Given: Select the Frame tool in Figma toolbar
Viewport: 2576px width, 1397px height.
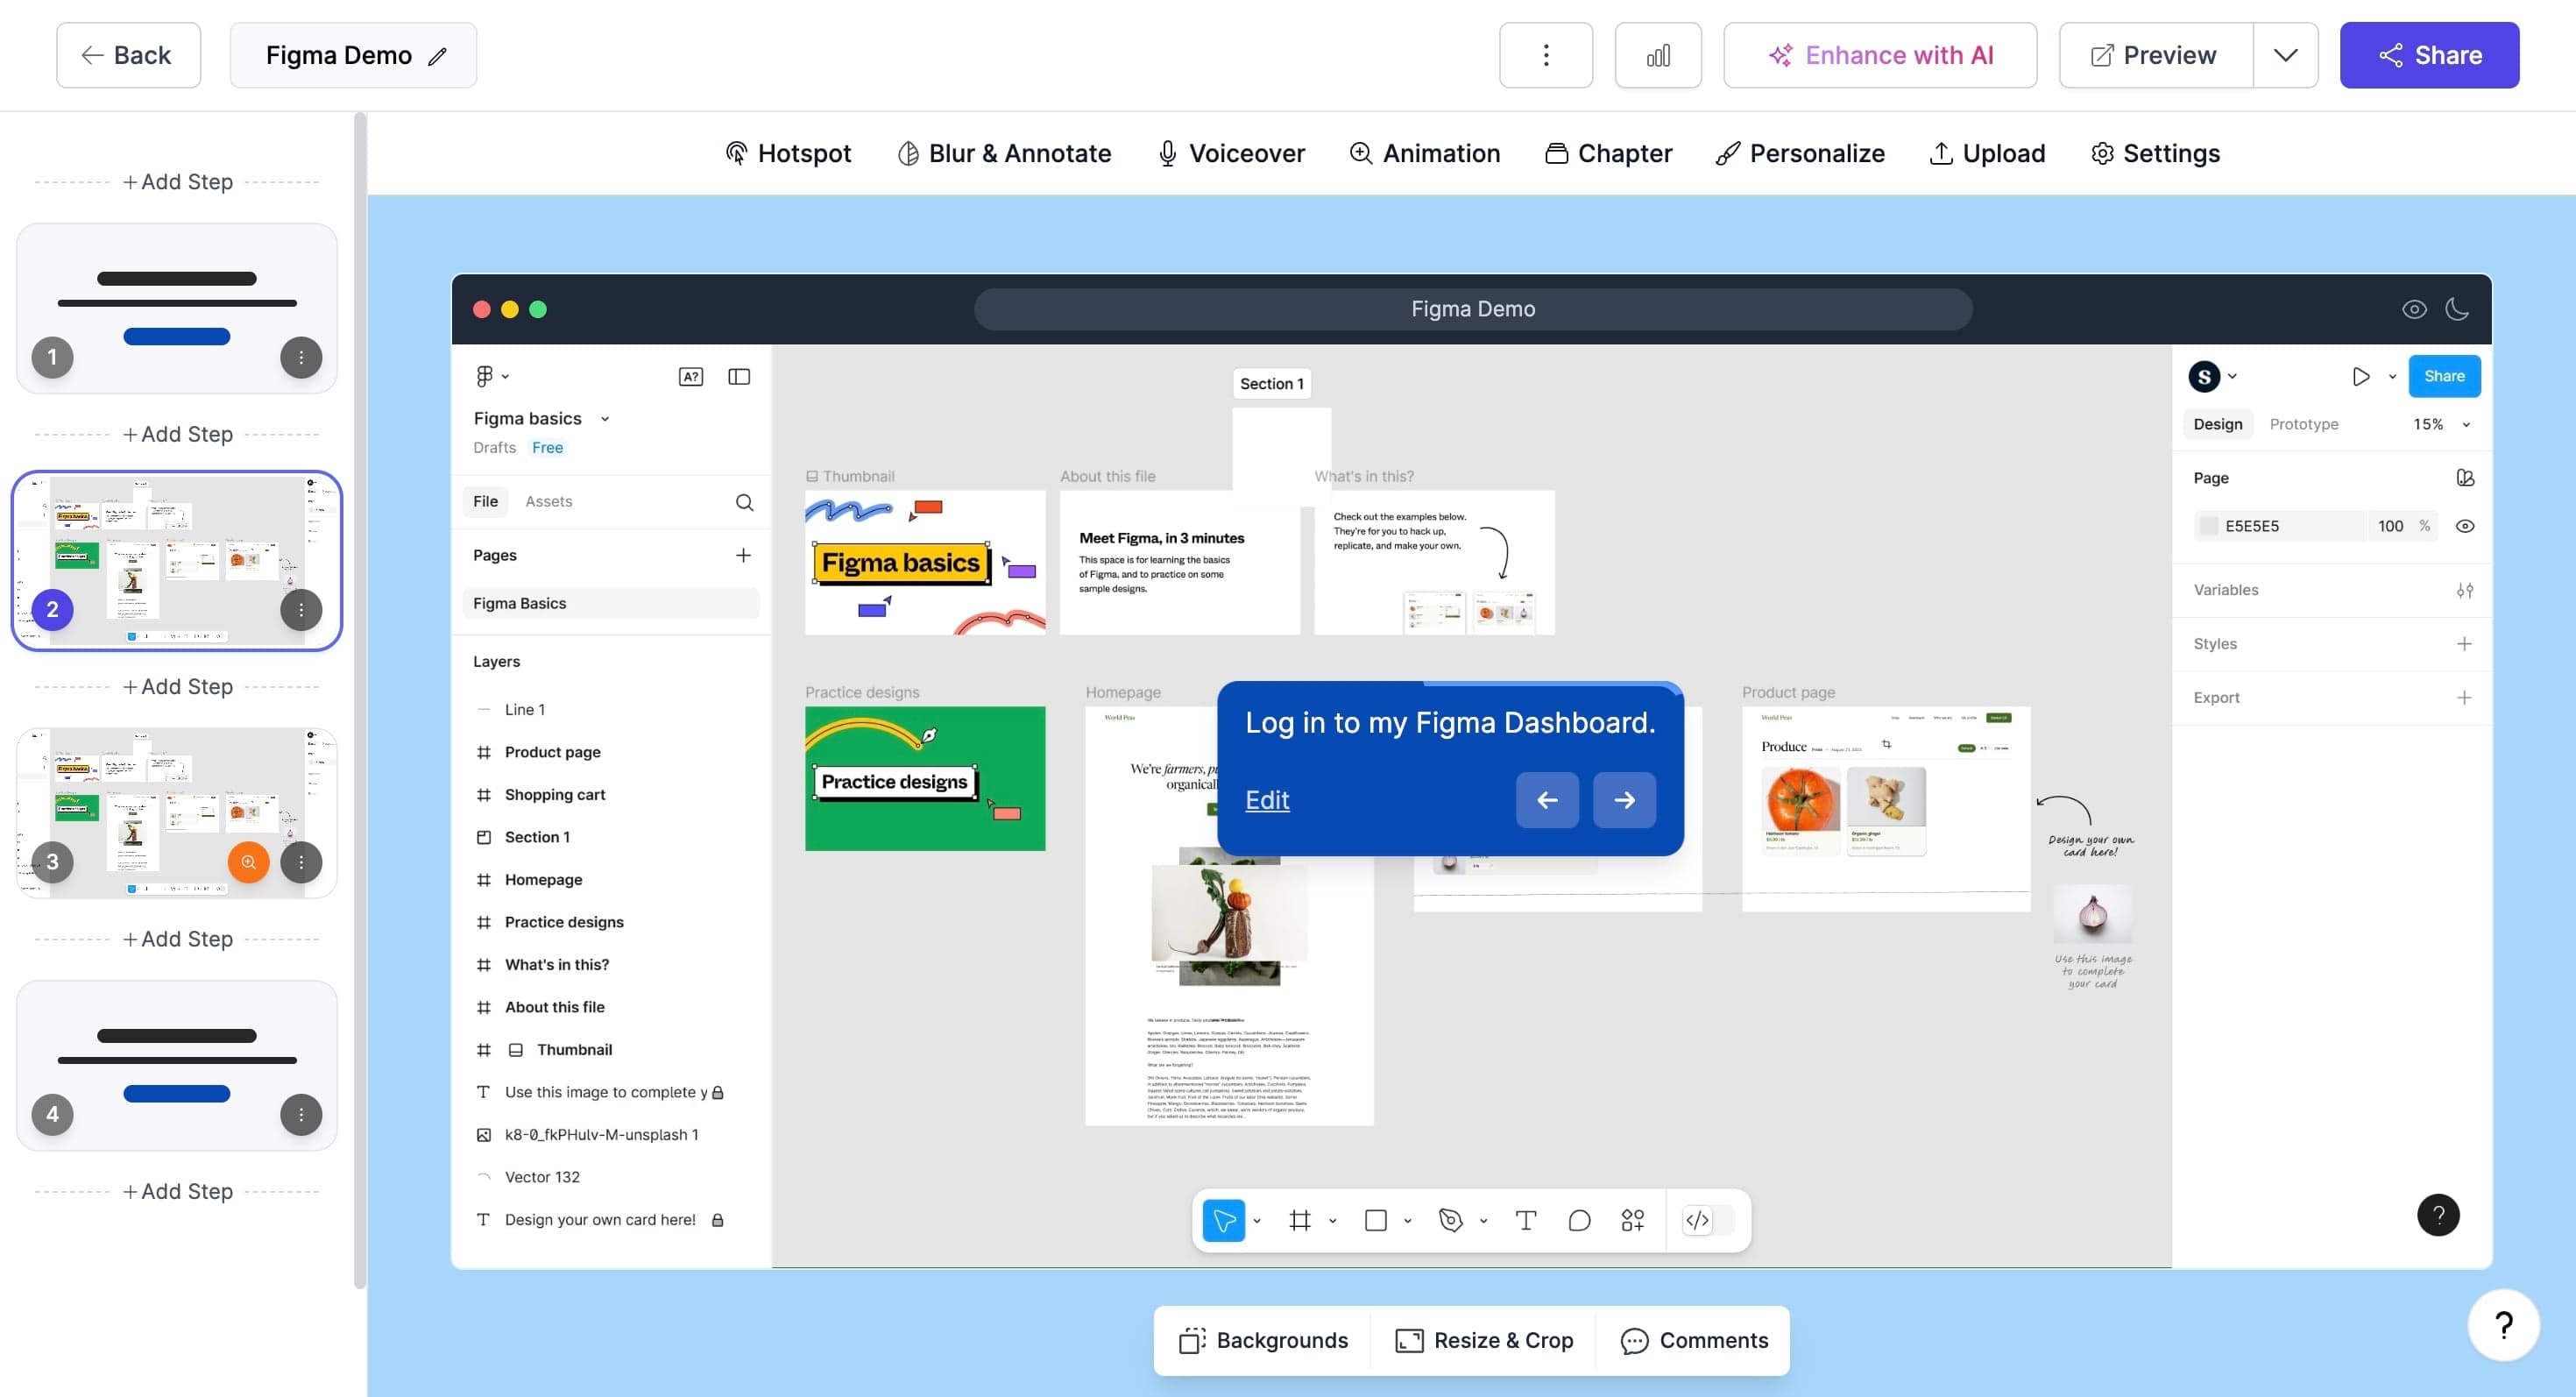Looking at the screenshot, I should pyautogui.click(x=1300, y=1220).
